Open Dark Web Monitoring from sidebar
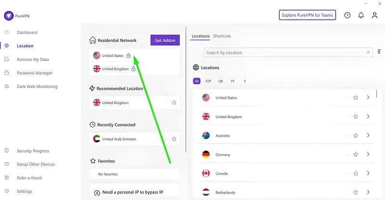The image size is (385, 200). [37, 86]
